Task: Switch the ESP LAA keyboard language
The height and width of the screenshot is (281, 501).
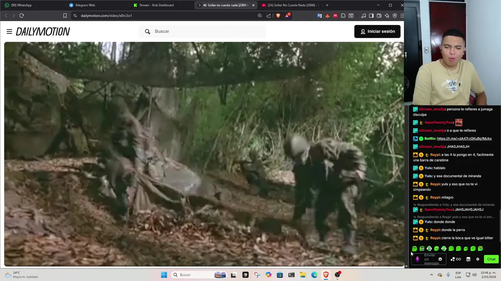Action: [458, 275]
